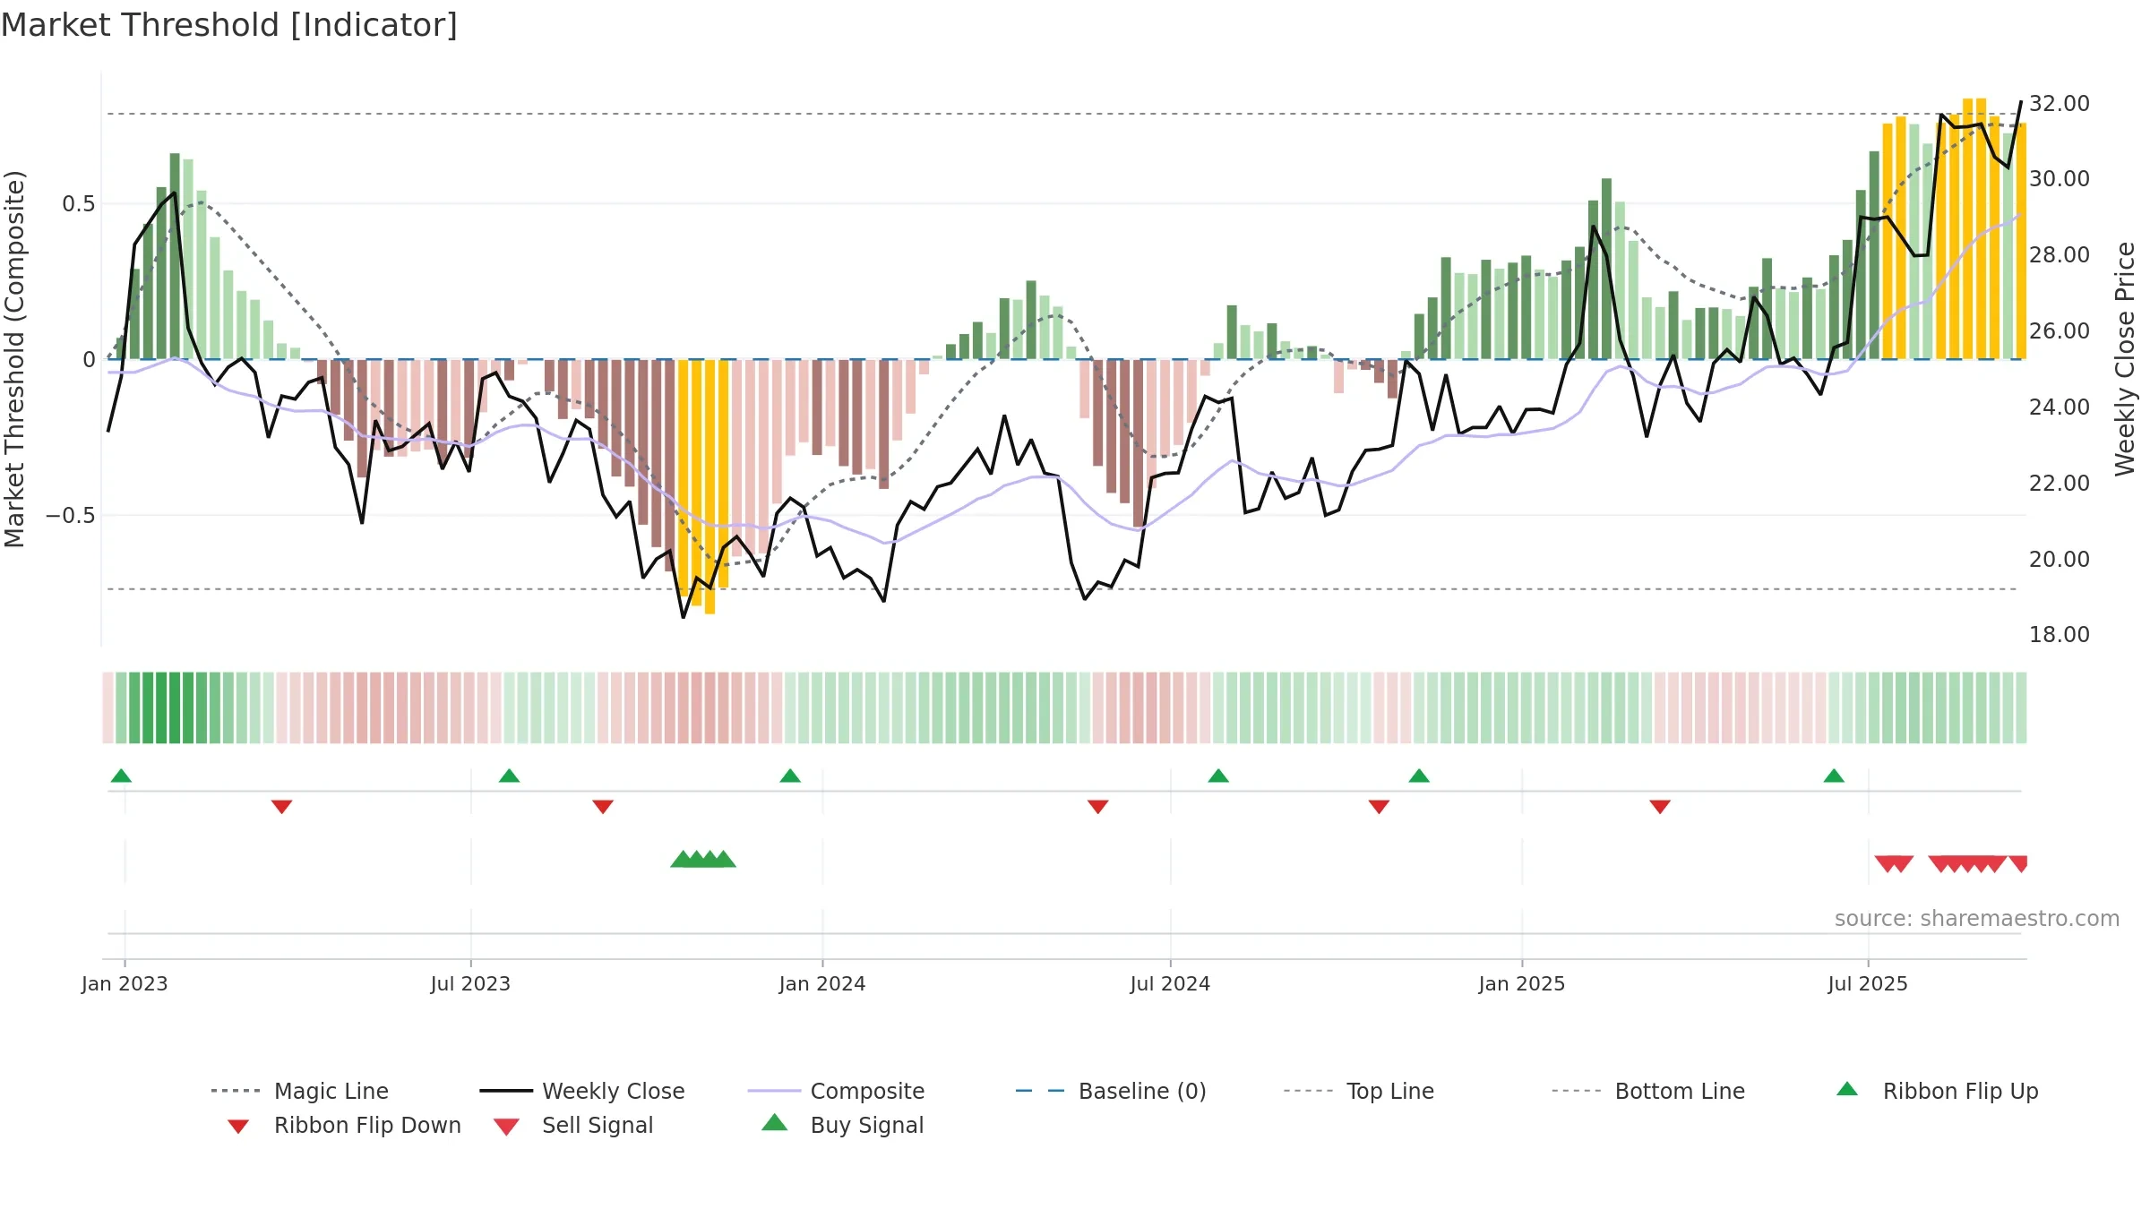
Task: Click the Ribbon Flip Up marker at Jan 2023
Action: point(121,776)
